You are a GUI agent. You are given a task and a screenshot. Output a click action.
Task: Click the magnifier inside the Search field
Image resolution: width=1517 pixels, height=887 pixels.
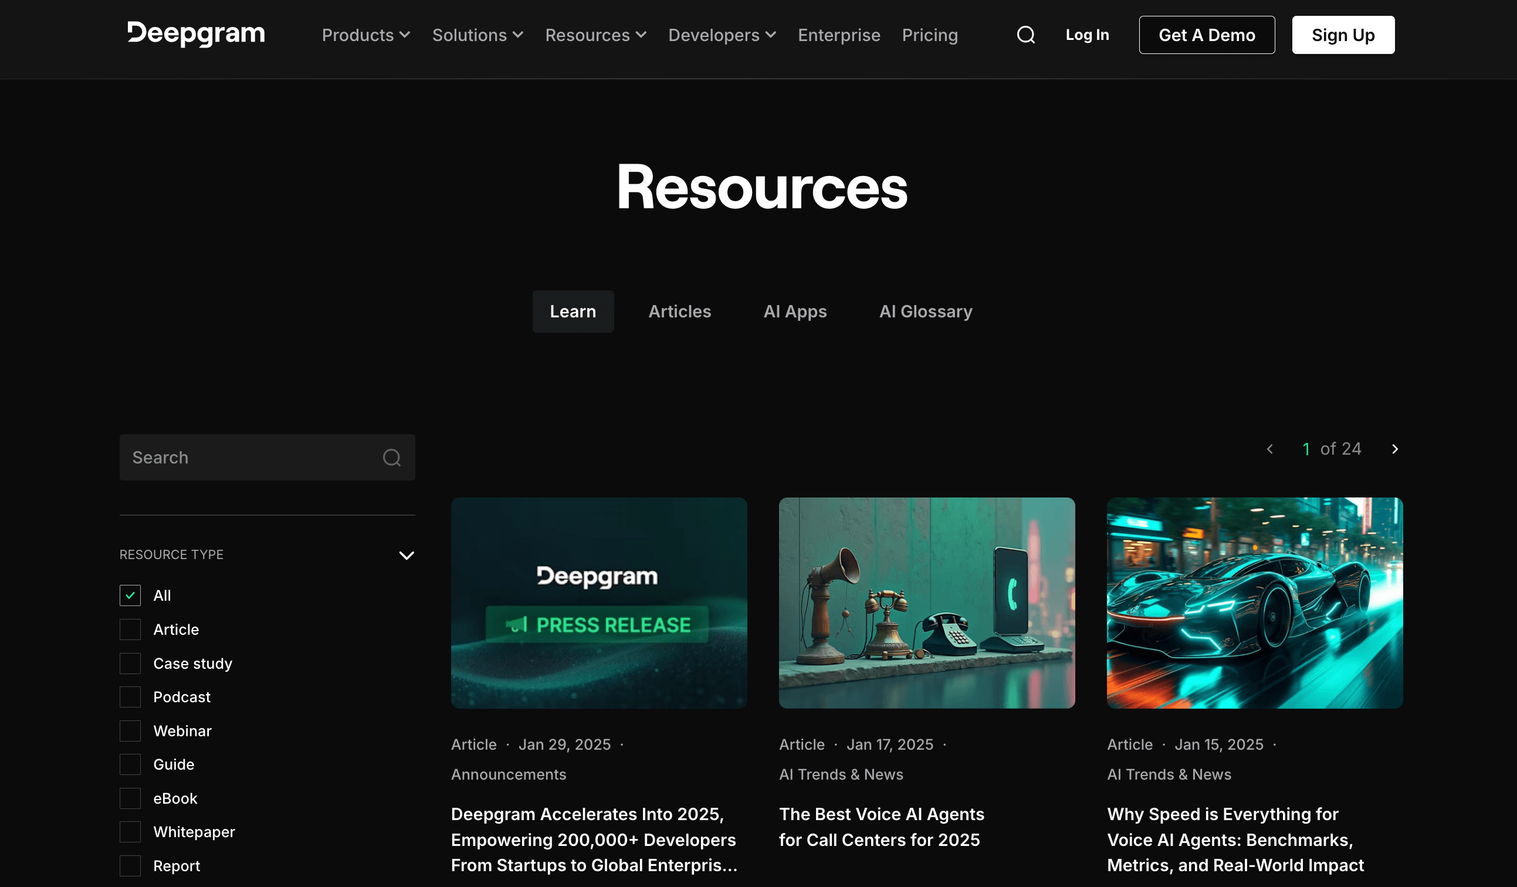coord(392,458)
